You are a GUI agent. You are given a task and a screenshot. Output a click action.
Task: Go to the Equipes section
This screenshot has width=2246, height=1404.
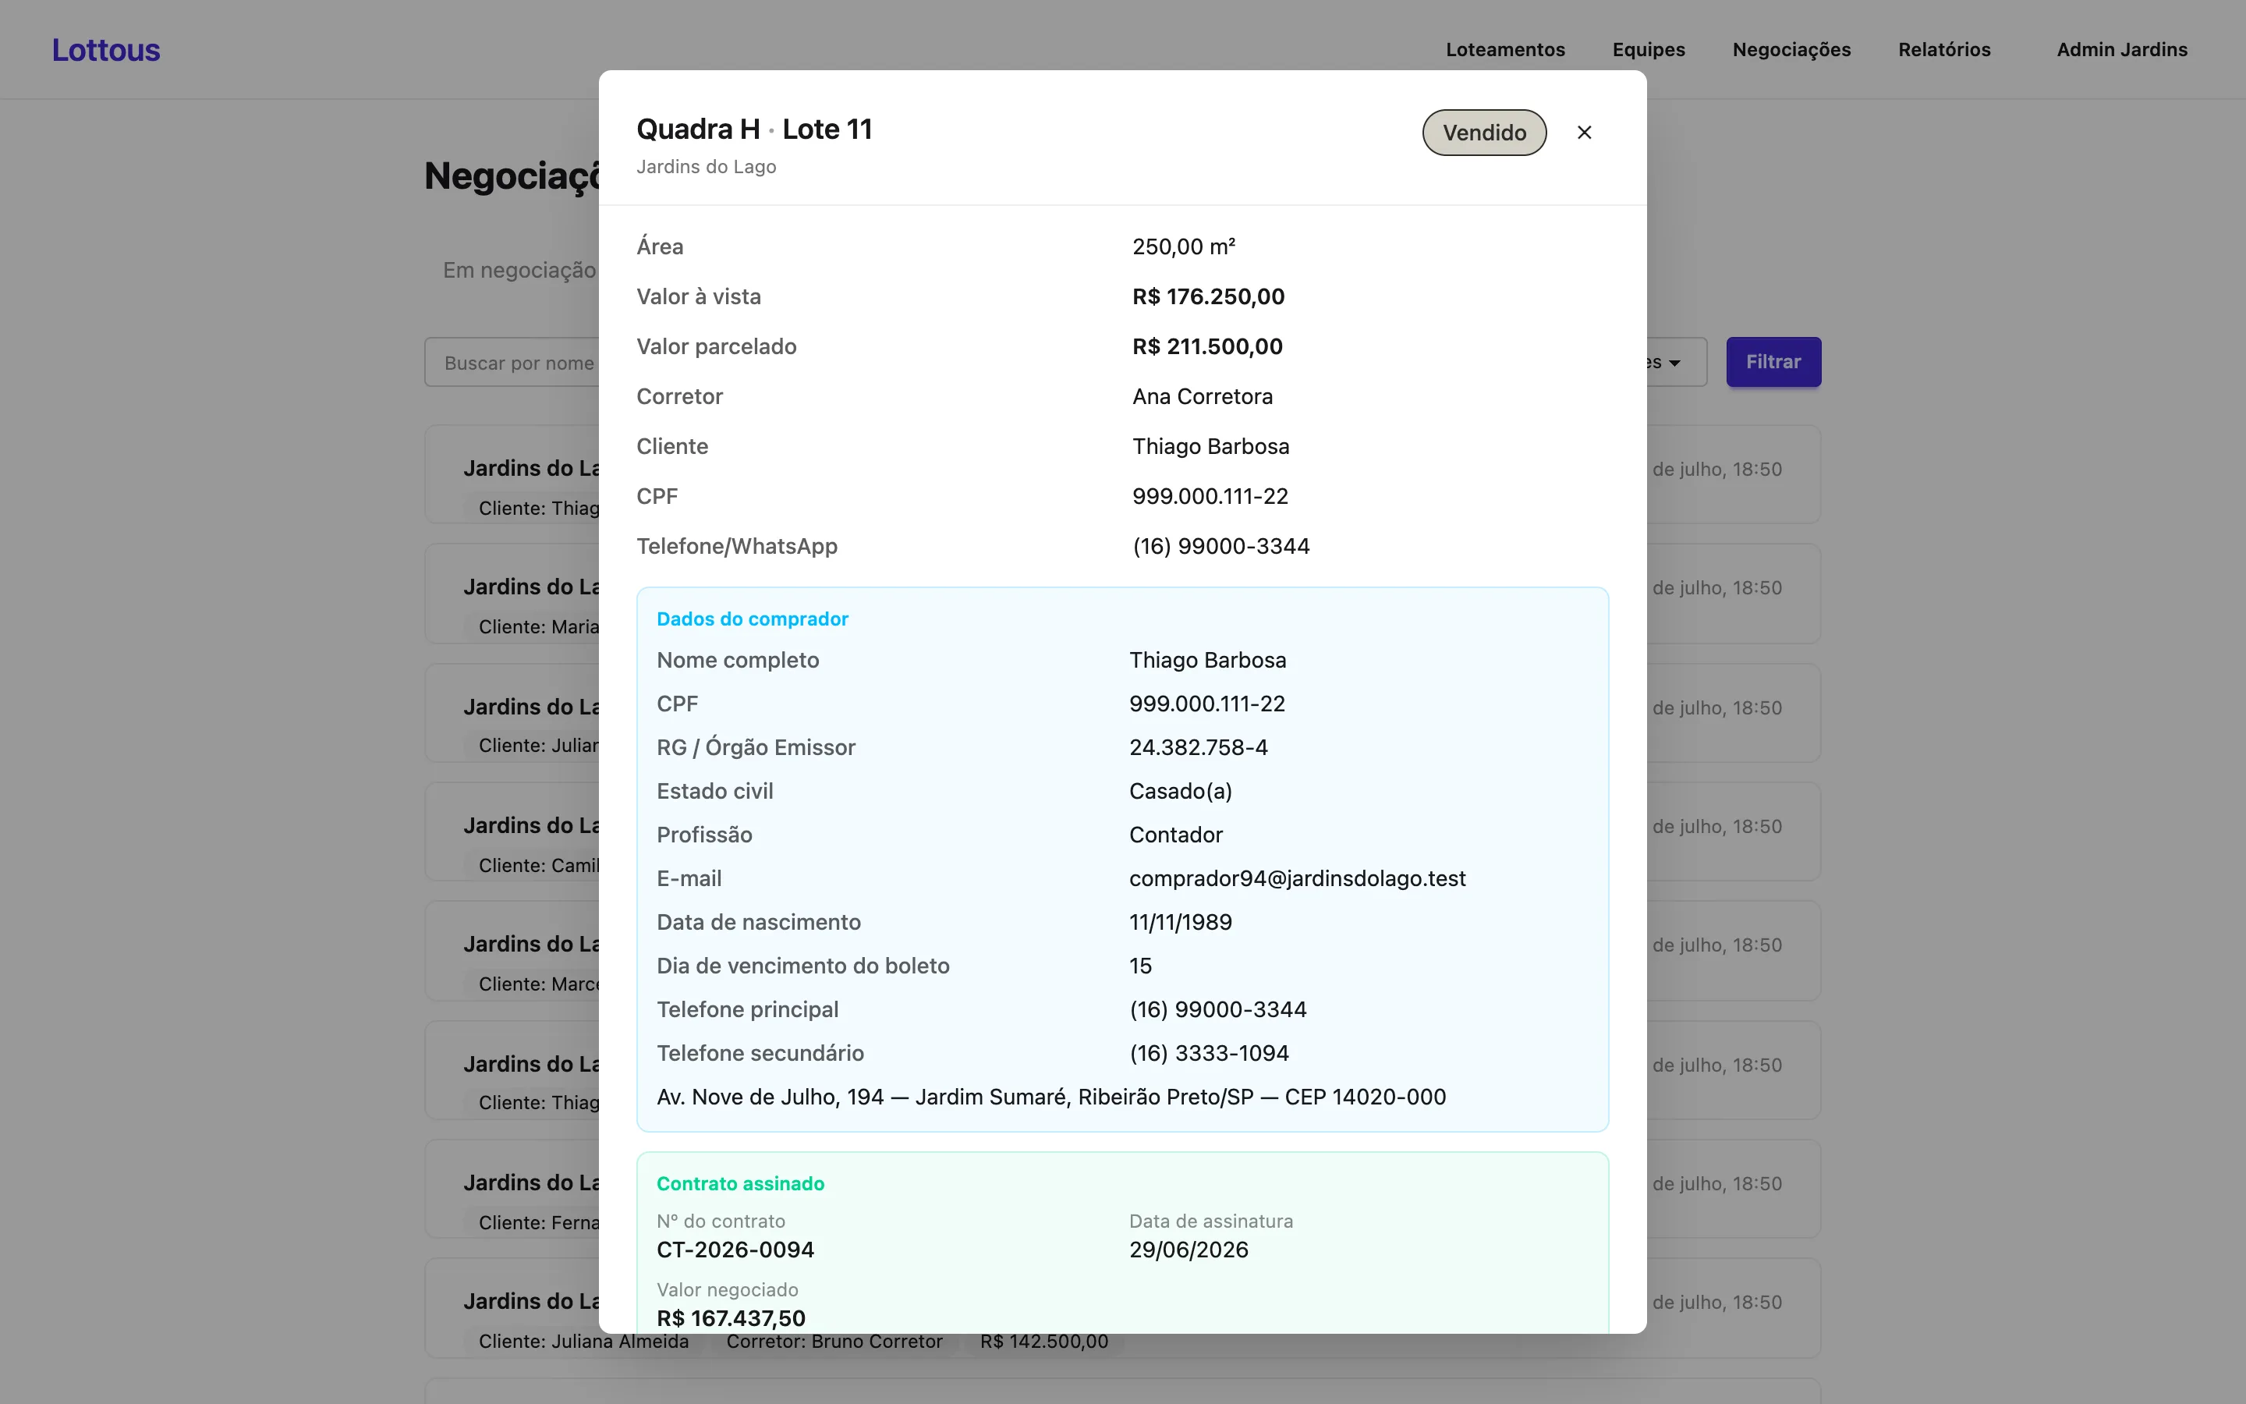(x=1649, y=49)
